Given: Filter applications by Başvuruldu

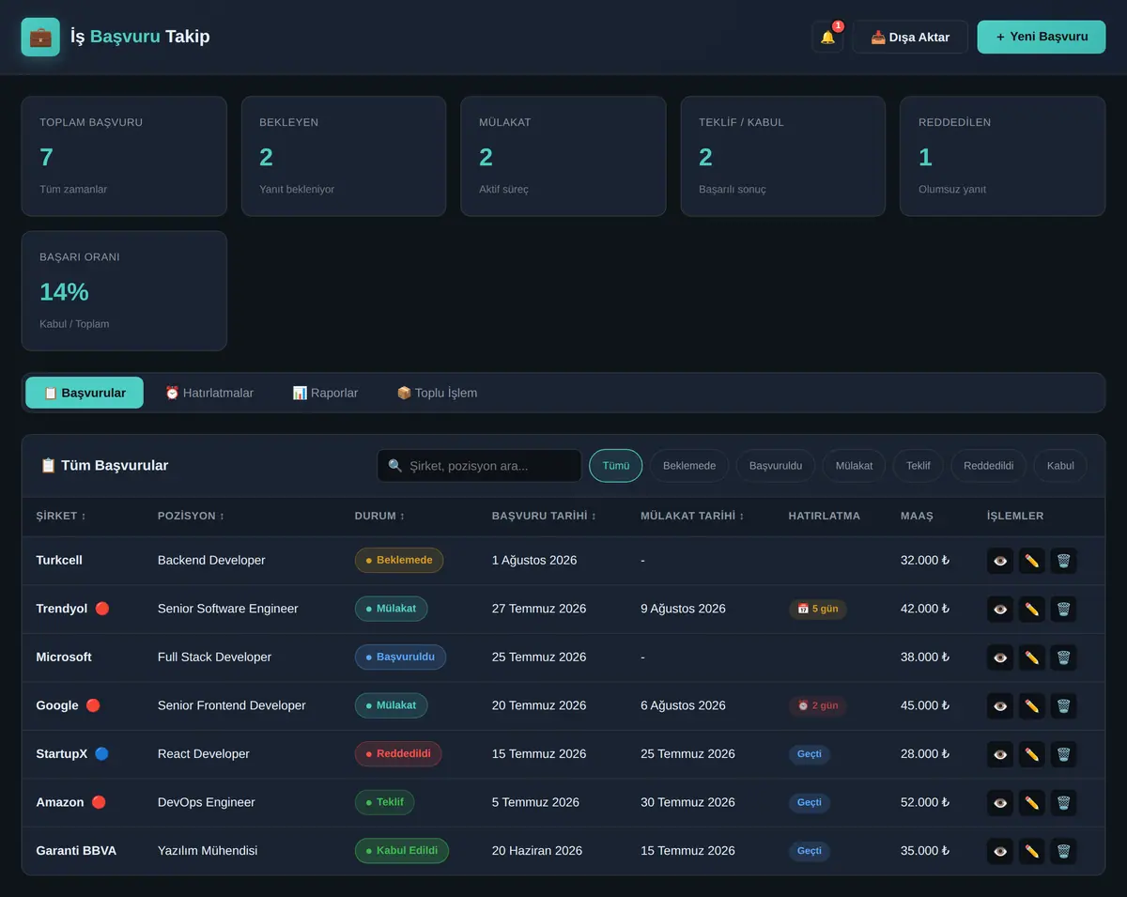Looking at the screenshot, I should tap(776, 466).
